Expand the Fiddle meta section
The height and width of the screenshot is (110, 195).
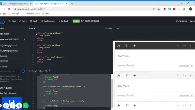pyautogui.click(x=4, y=34)
